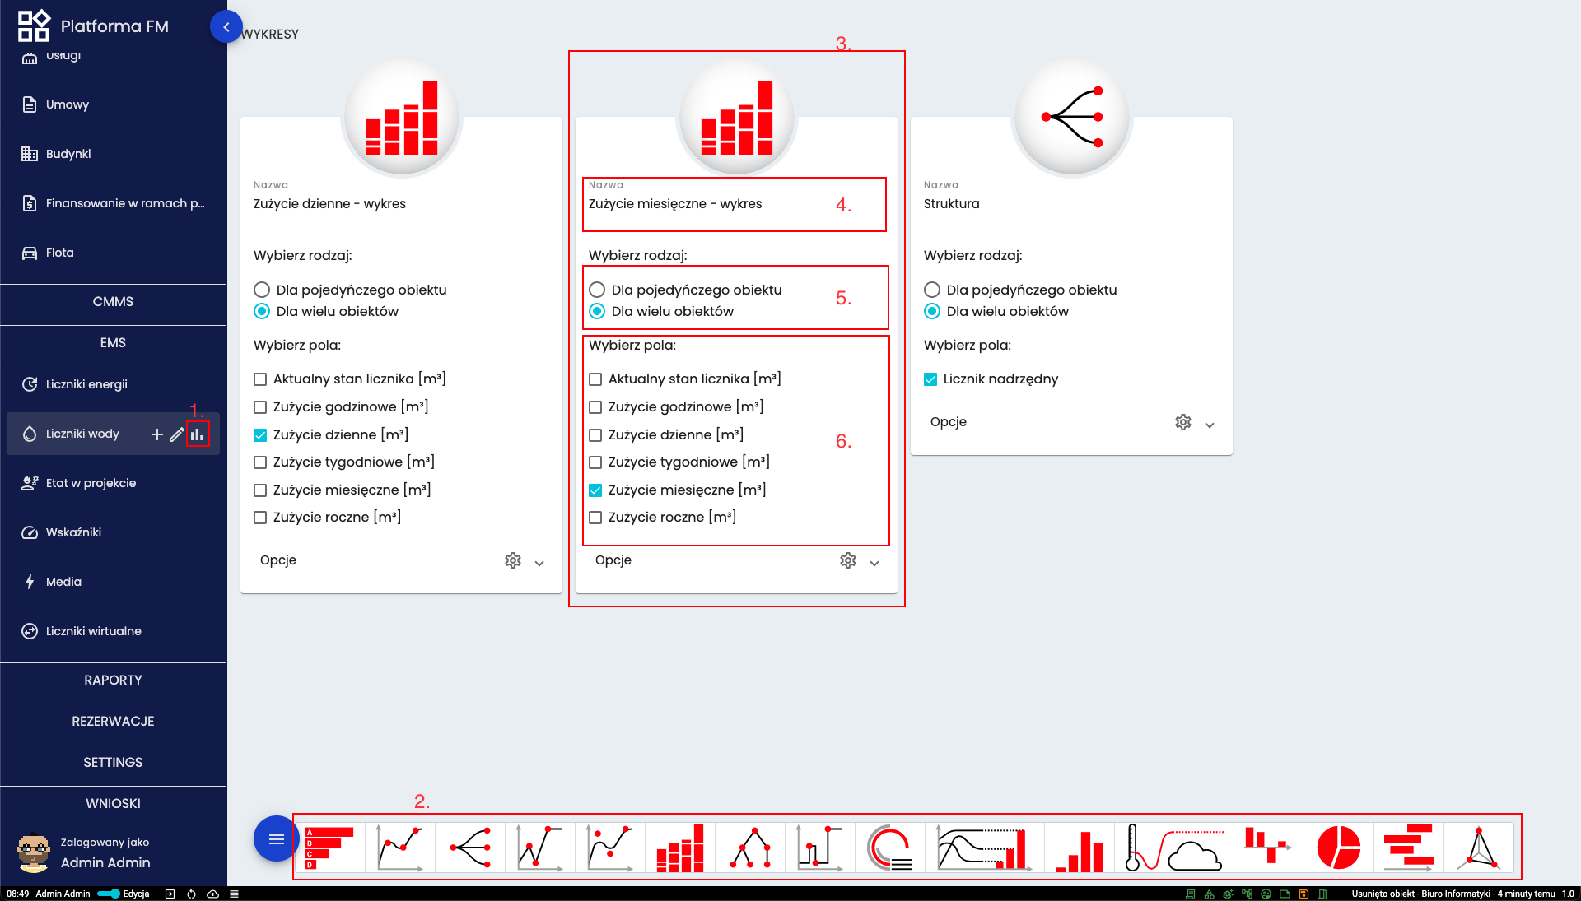
Task: Open Liczniki wirtualne in the sidebar
Action: coord(114,631)
